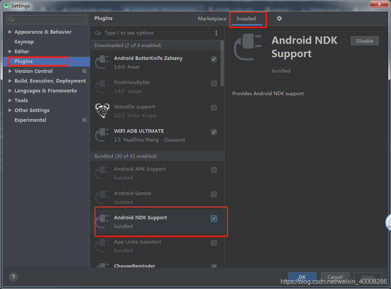Click the WIFI ADB ULTIMATE plugin icon
391x289 pixels.
[102, 135]
